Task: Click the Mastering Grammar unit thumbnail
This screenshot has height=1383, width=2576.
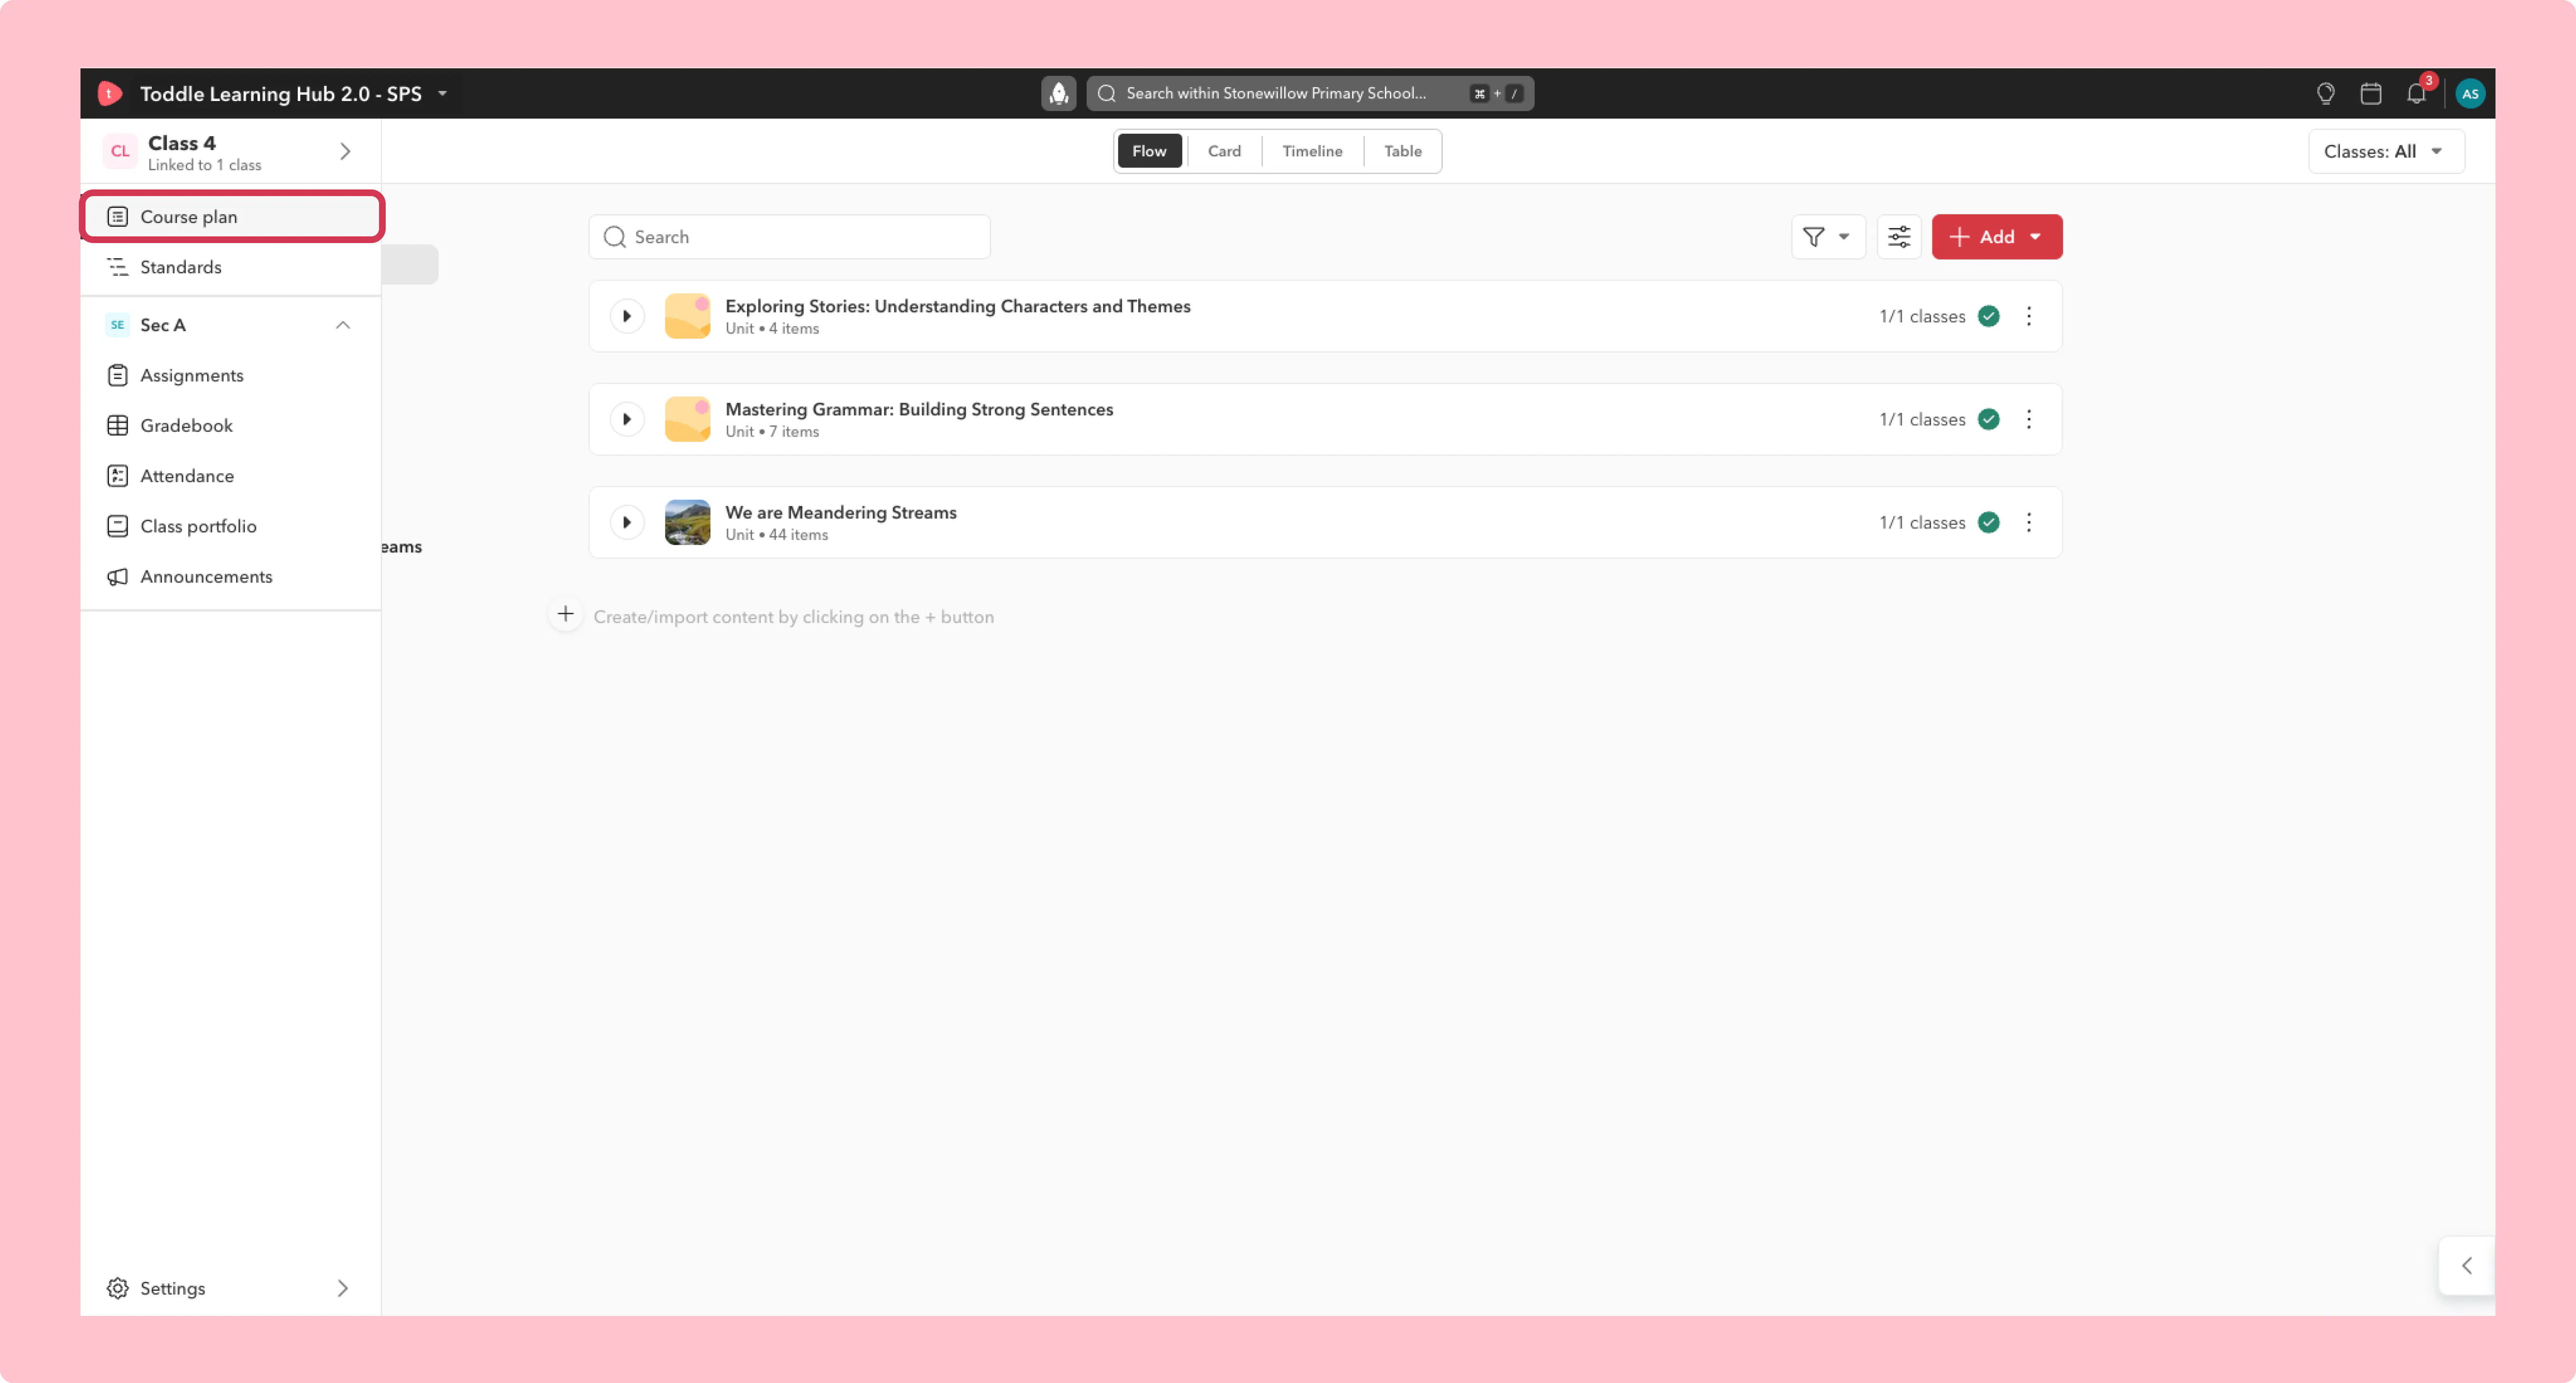Action: tap(687, 420)
